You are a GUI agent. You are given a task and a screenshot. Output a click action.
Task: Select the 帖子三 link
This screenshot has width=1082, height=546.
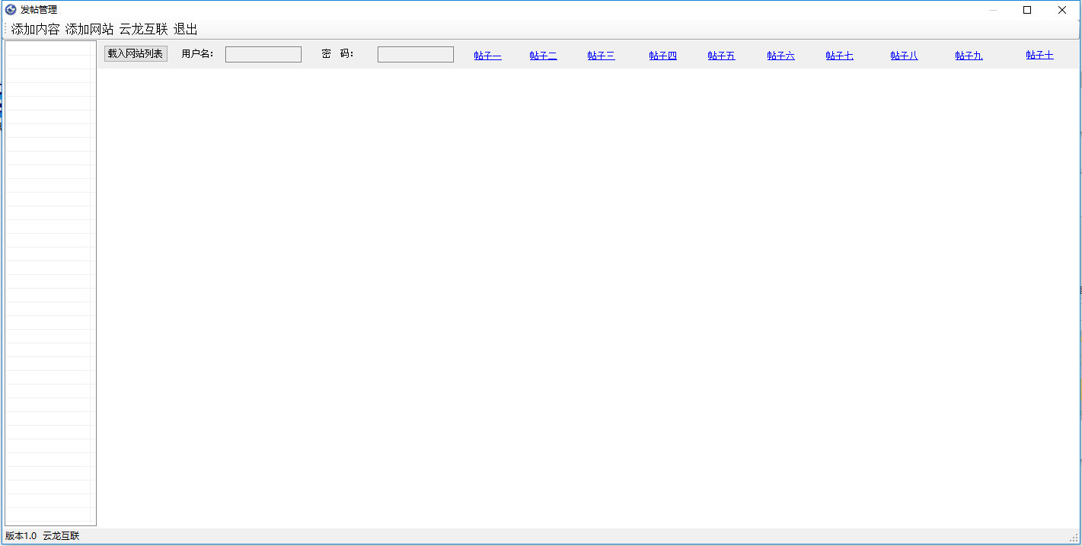pyautogui.click(x=601, y=56)
